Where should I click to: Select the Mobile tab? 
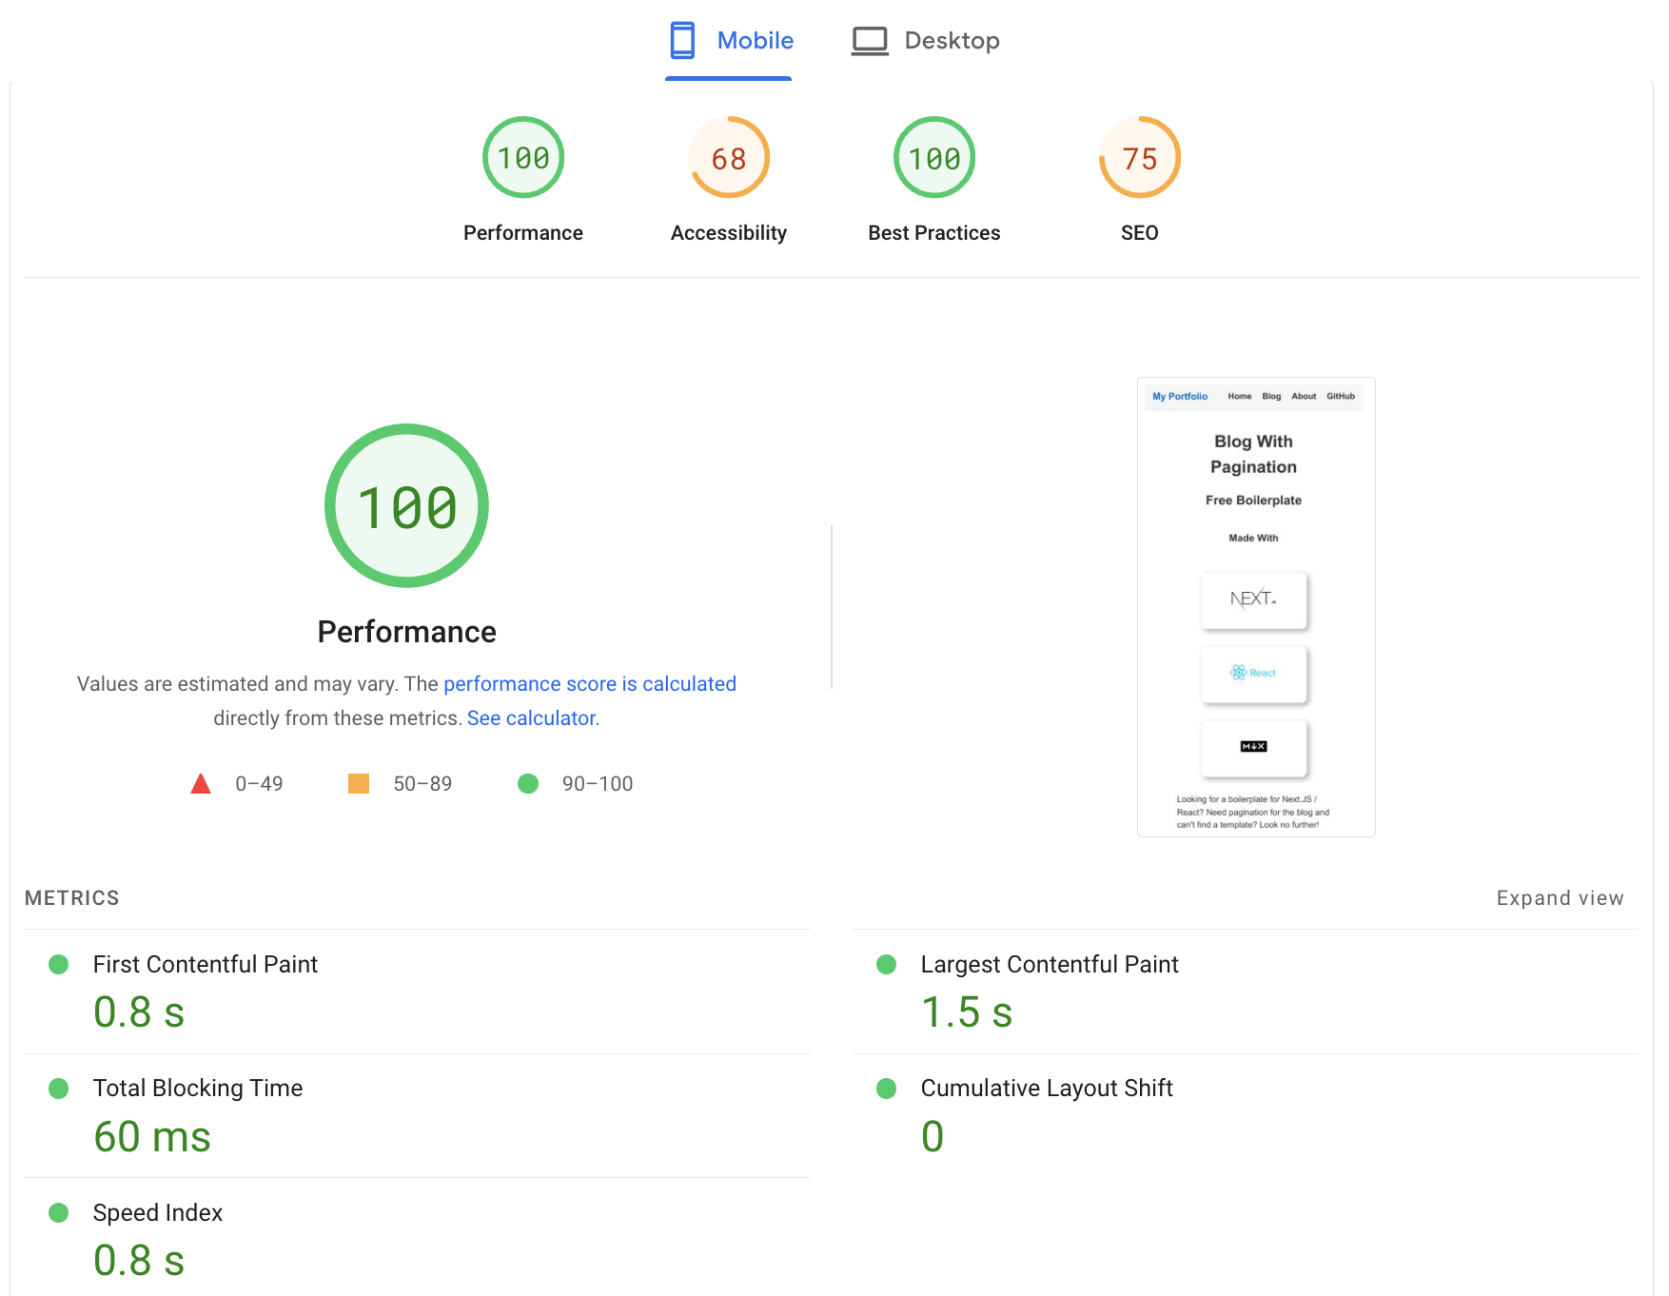pyautogui.click(x=729, y=41)
